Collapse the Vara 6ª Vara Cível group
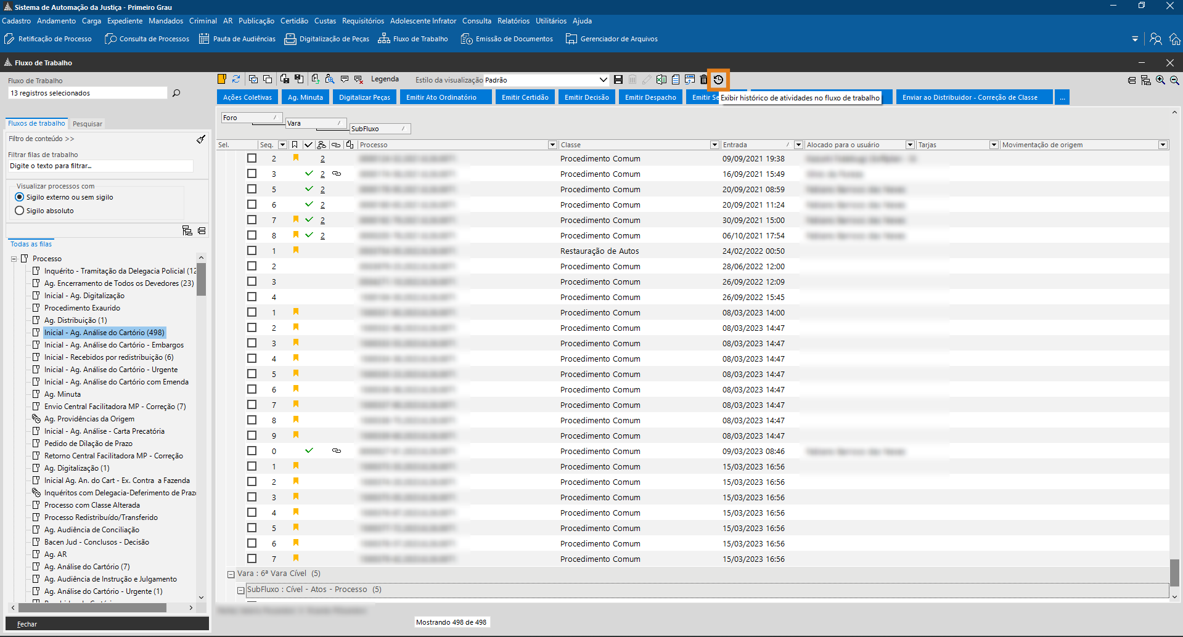This screenshot has width=1183, height=637. pos(231,574)
